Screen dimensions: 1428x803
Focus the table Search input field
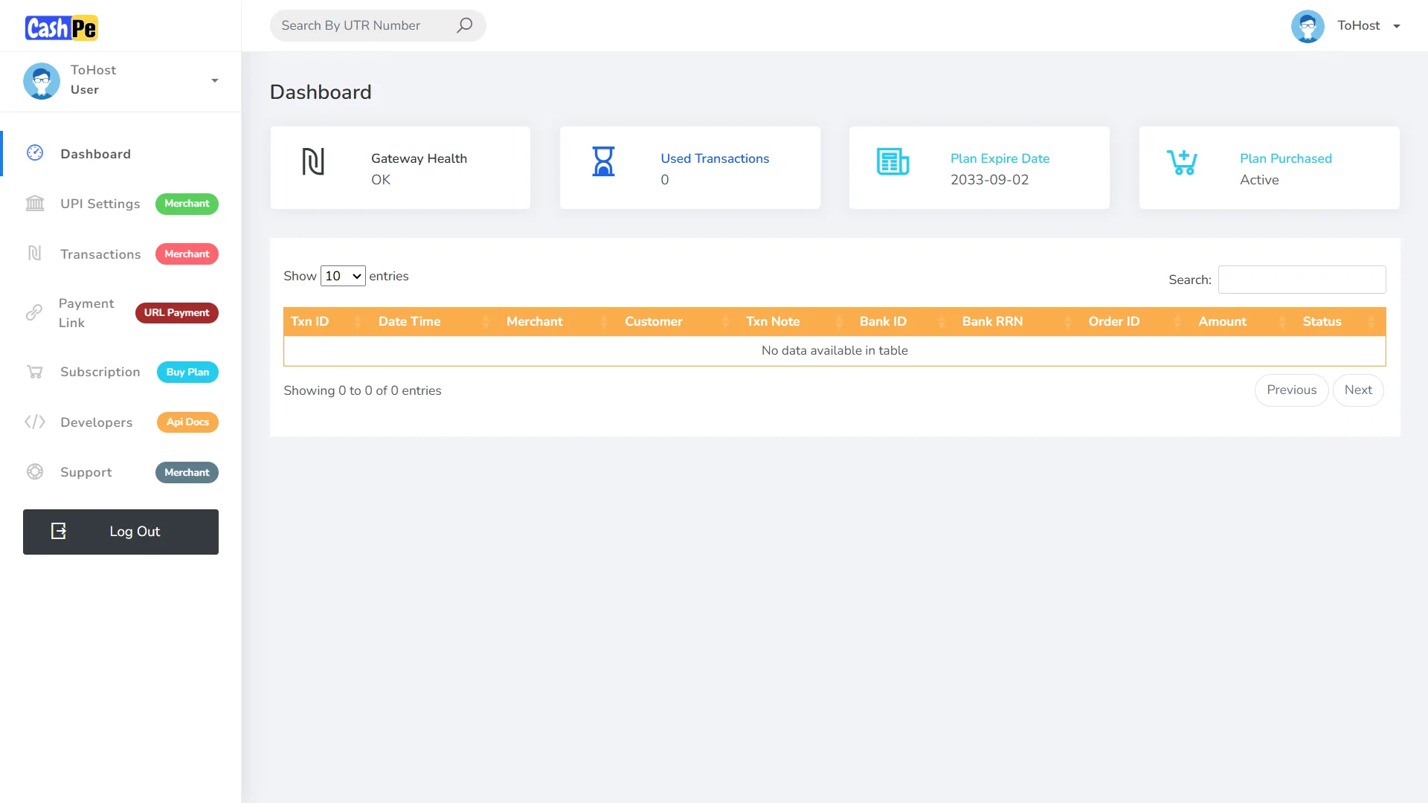coord(1302,280)
